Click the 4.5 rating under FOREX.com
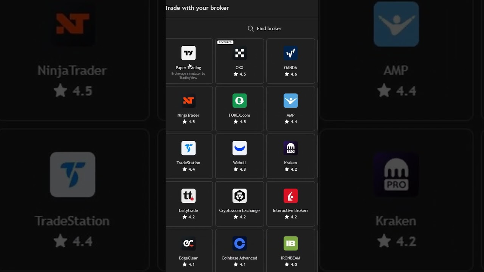 [239, 122]
